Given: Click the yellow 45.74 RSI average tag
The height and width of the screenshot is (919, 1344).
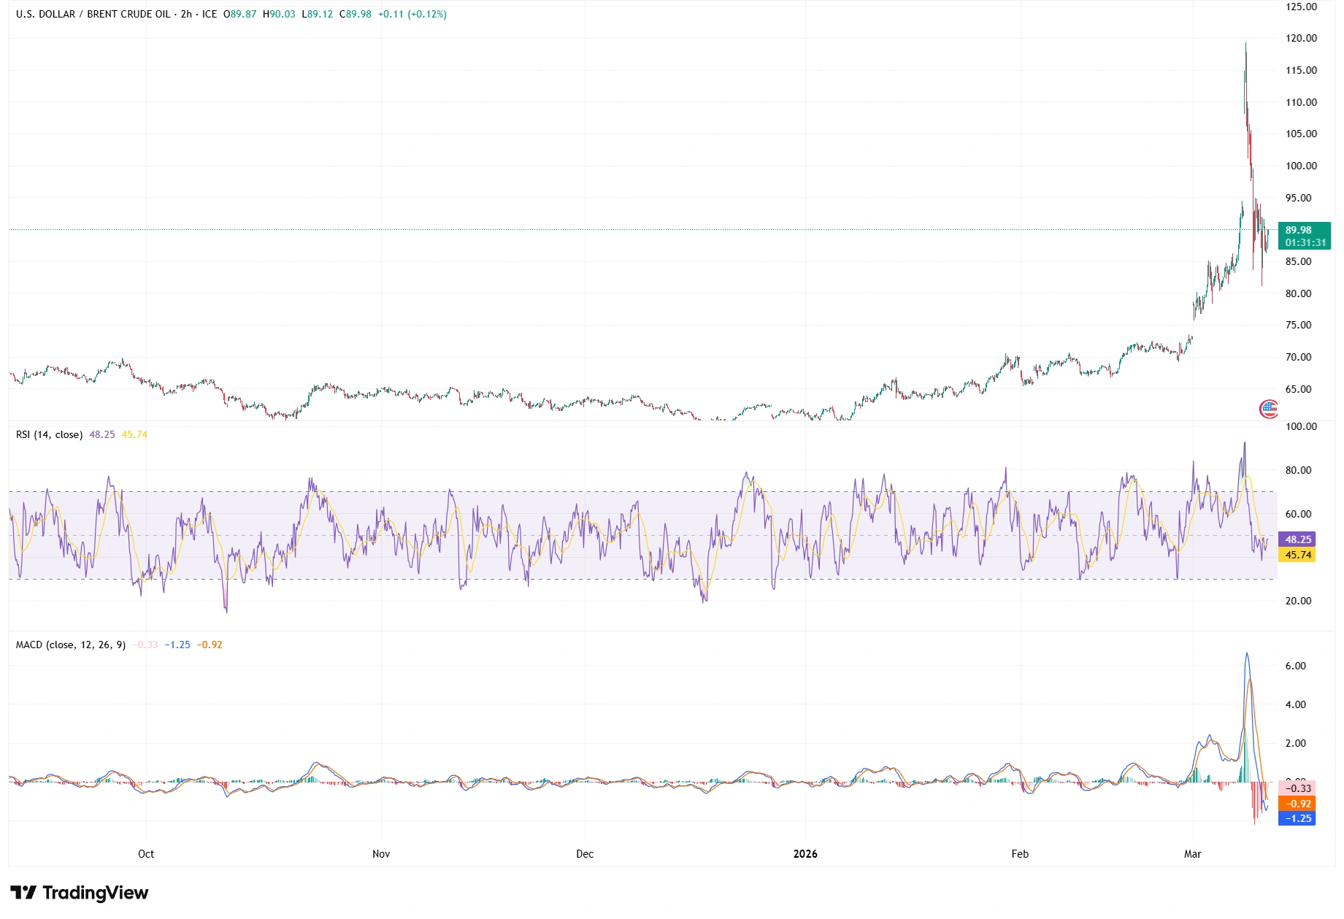Looking at the screenshot, I should pyautogui.click(x=1297, y=555).
